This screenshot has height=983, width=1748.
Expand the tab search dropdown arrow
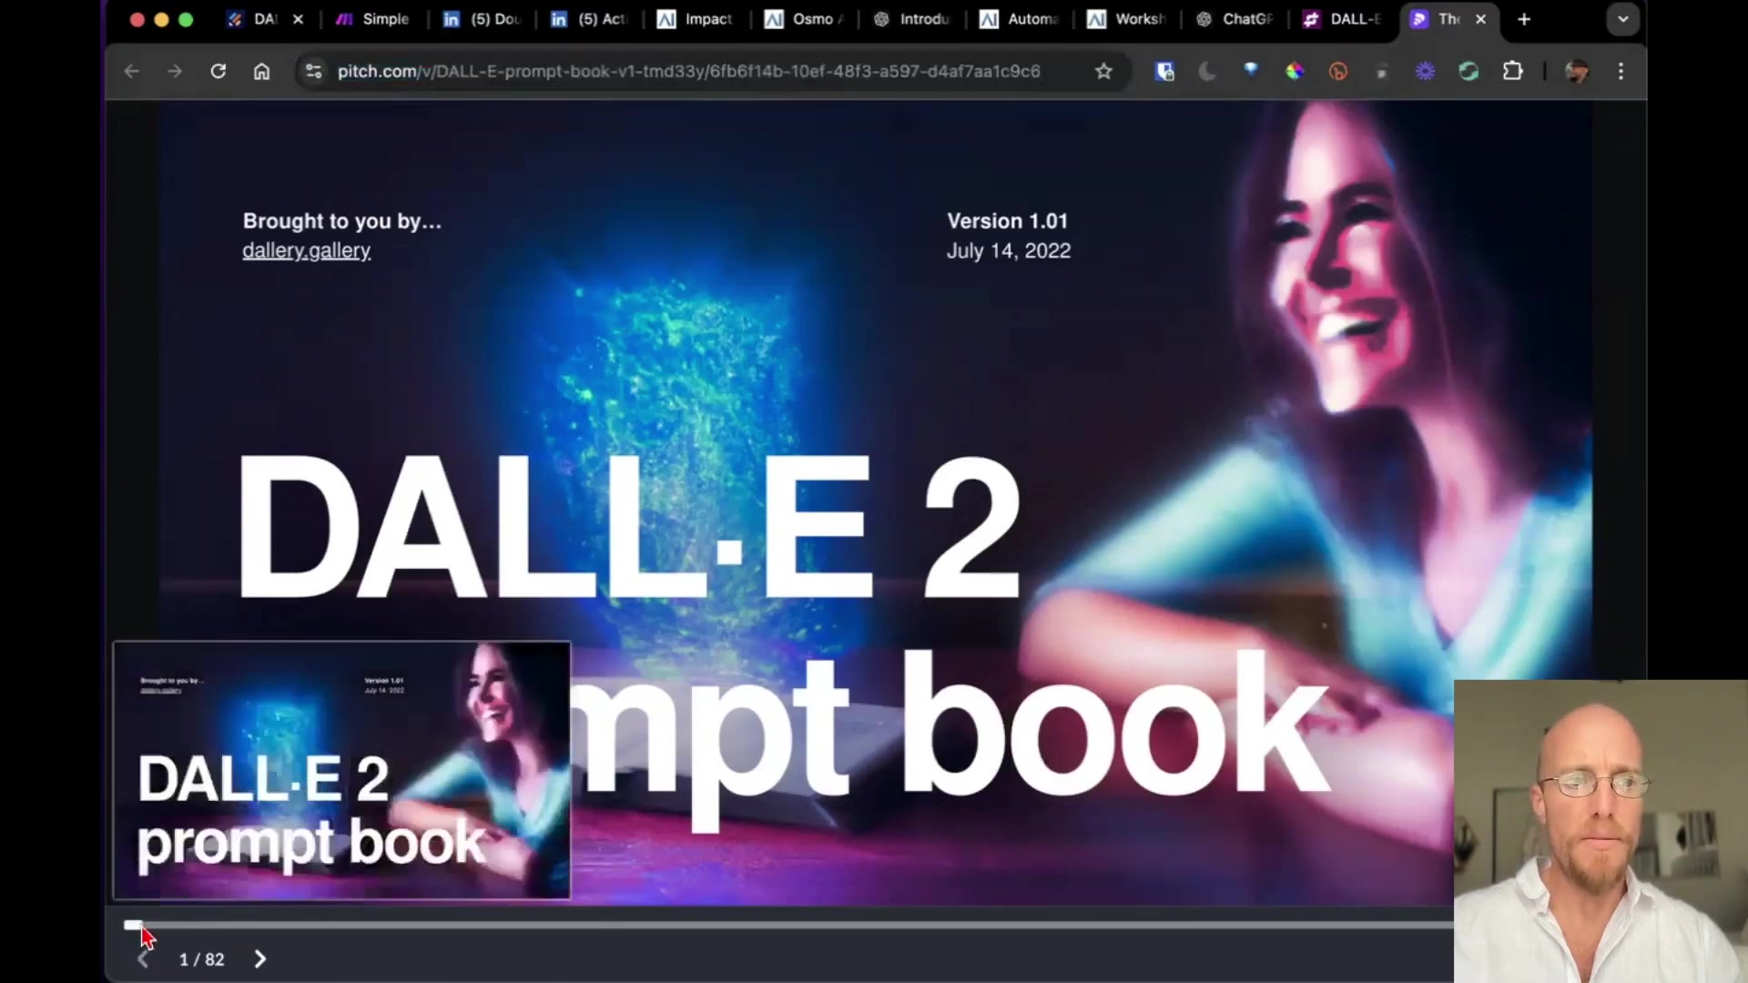click(1622, 19)
